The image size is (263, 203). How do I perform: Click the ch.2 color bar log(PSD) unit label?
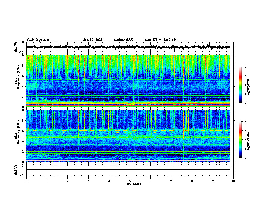(249, 141)
